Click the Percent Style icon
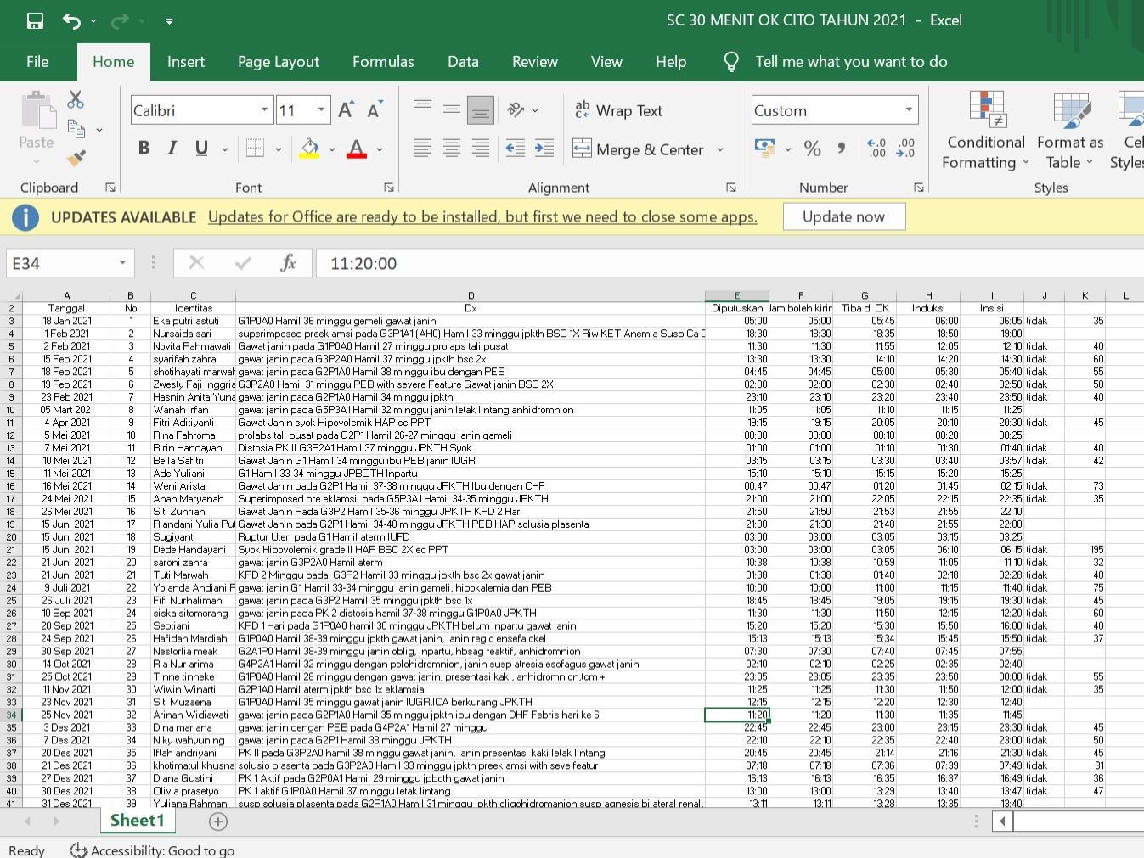Image resolution: width=1144 pixels, height=858 pixels. (812, 149)
